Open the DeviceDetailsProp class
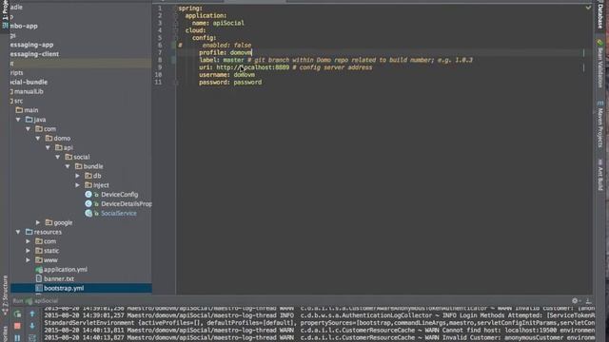The width and height of the screenshot is (609, 342). point(127,204)
